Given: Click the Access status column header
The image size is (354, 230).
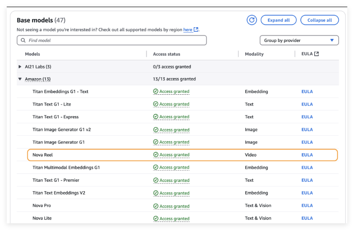Looking at the screenshot, I should pyautogui.click(x=166, y=54).
